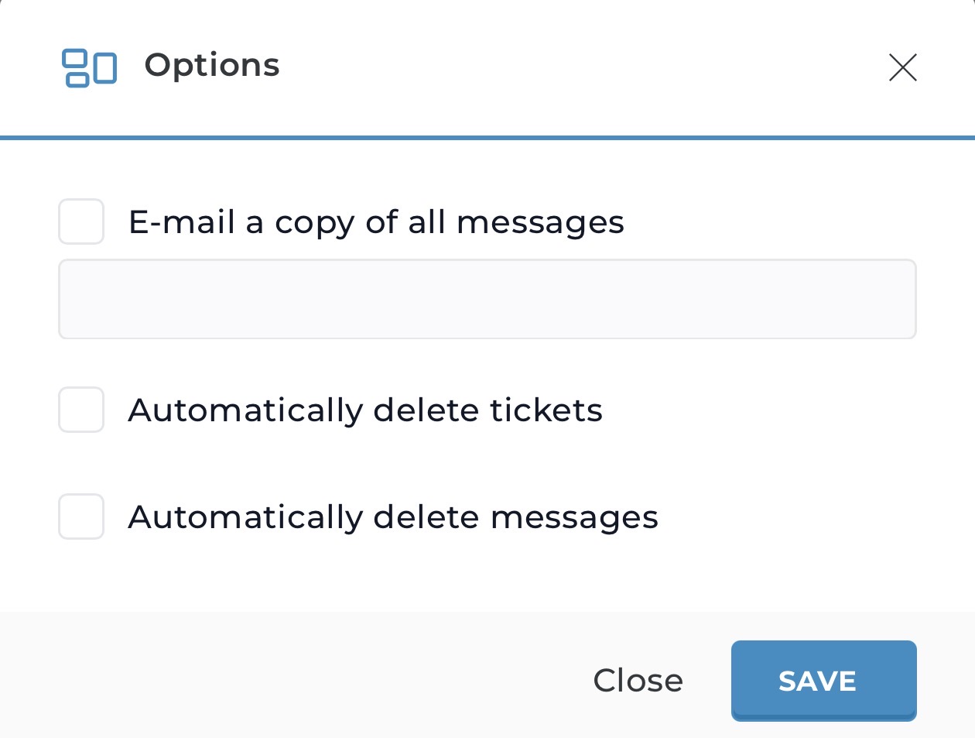Click the Close text button

tap(638, 681)
